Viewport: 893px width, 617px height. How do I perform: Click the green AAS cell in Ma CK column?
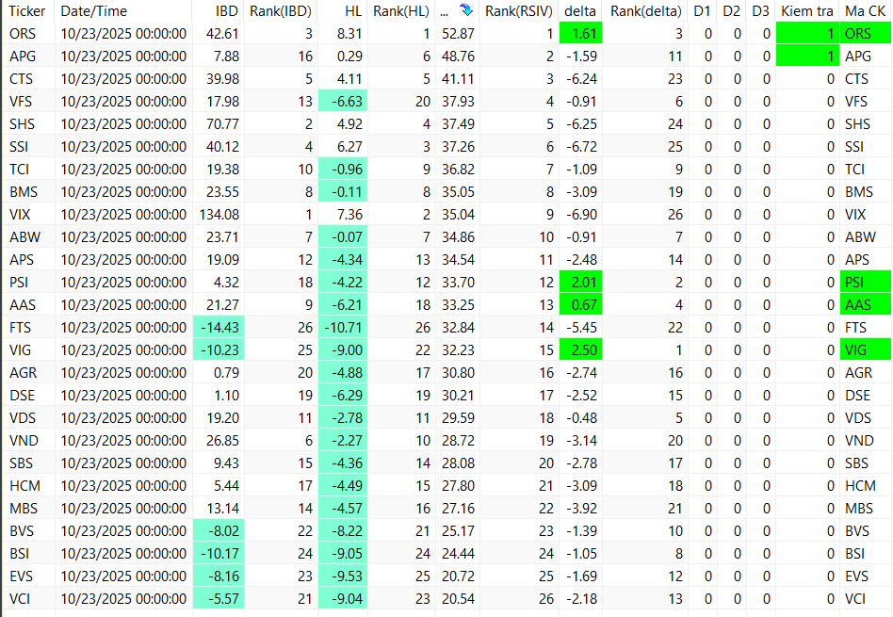(x=865, y=305)
